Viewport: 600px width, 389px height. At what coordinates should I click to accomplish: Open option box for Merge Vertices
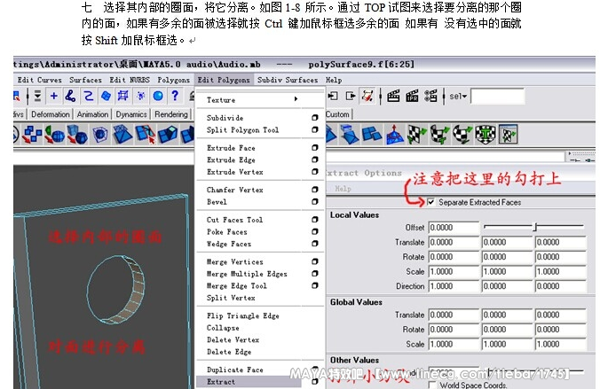314,261
